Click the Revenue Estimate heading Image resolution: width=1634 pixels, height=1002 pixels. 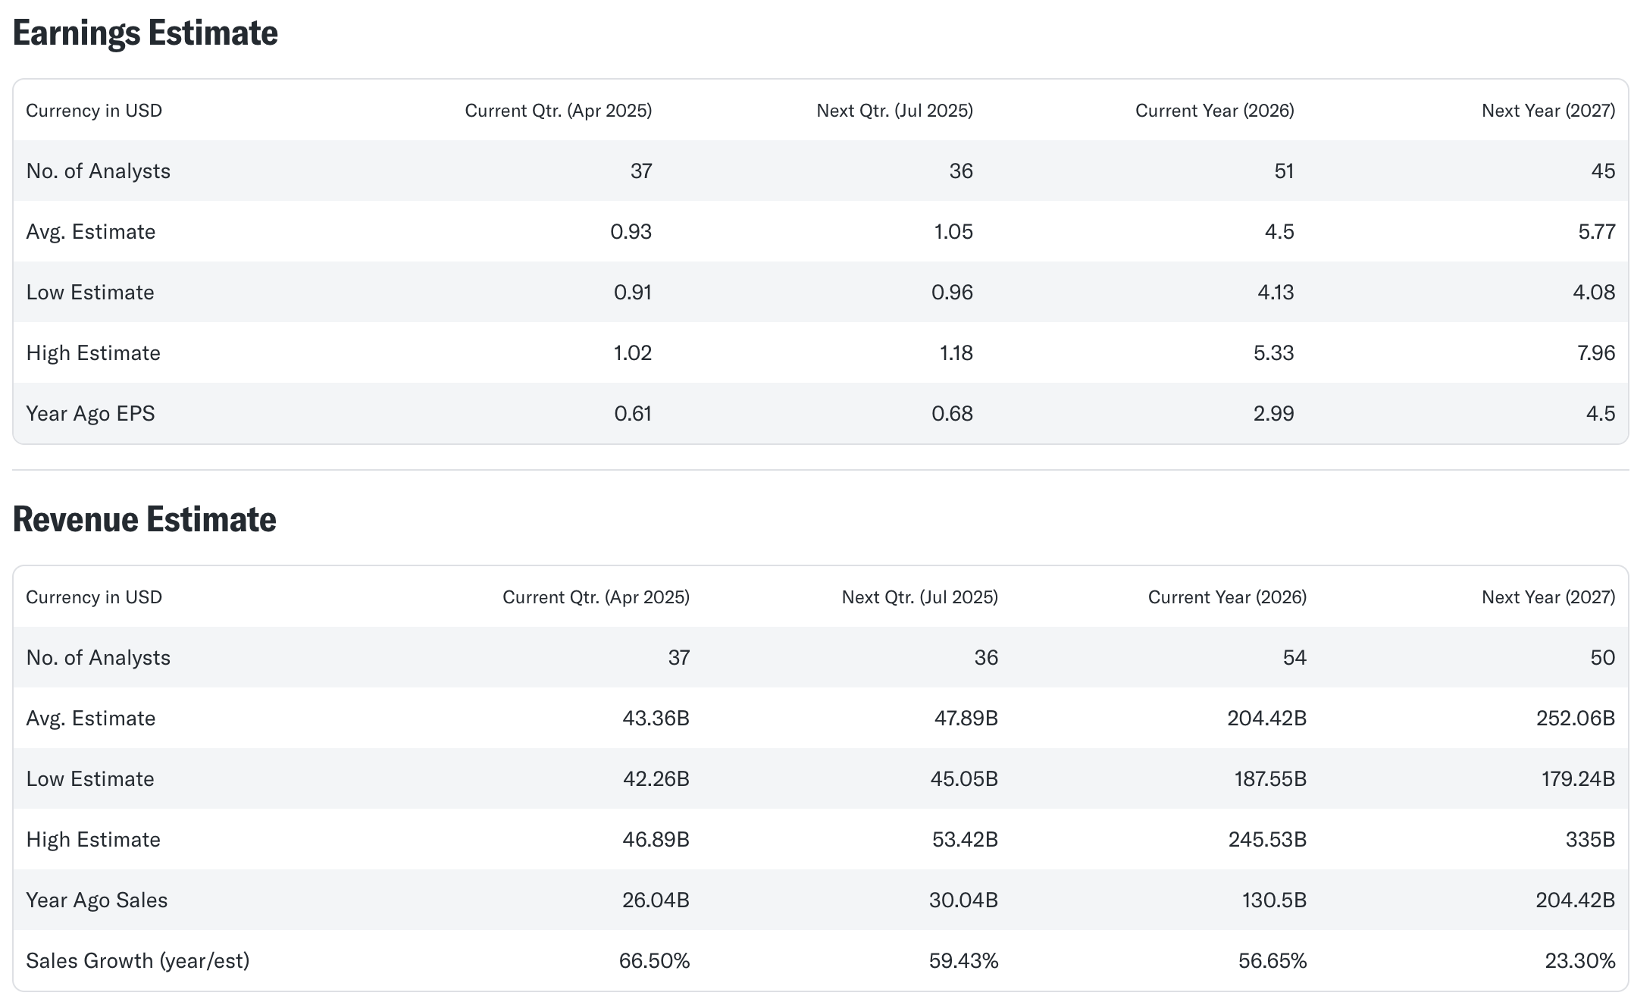144,520
